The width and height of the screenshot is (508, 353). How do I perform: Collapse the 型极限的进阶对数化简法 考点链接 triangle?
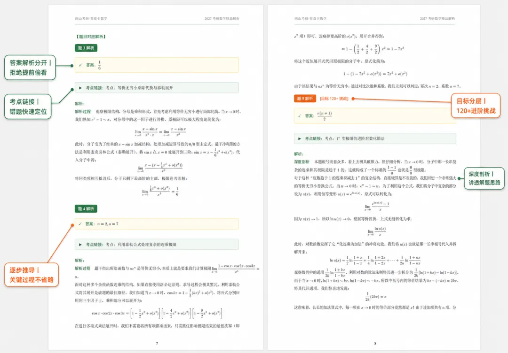pos(299,138)
